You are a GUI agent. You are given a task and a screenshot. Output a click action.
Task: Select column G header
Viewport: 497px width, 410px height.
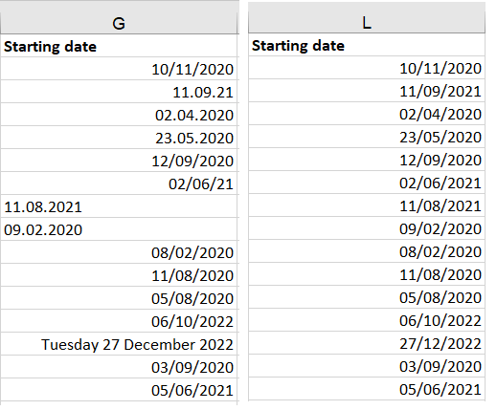click(x=119, y=23)
